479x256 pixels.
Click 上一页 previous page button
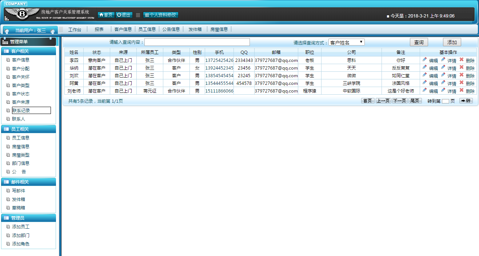tap(383, 101)
